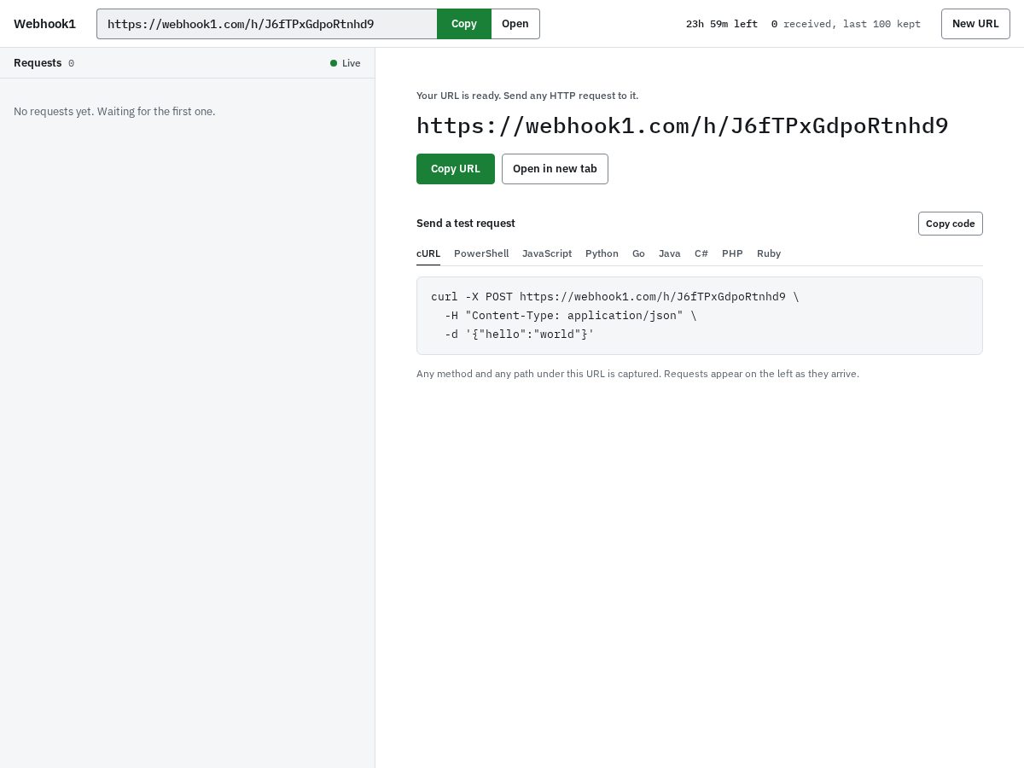Click the Content-Type header code line
The width and height of the screenshot is (1024, 768).
(x=571, y=316)
